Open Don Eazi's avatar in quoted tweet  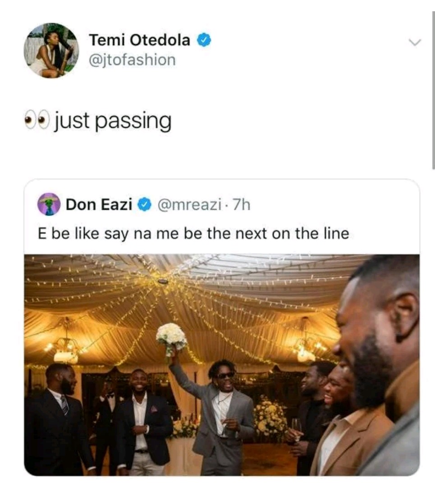(49, 205)
